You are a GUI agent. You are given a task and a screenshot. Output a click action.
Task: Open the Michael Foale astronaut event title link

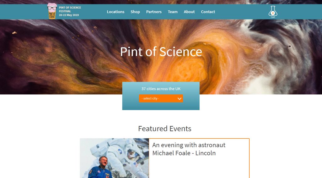tap(189, 149)
